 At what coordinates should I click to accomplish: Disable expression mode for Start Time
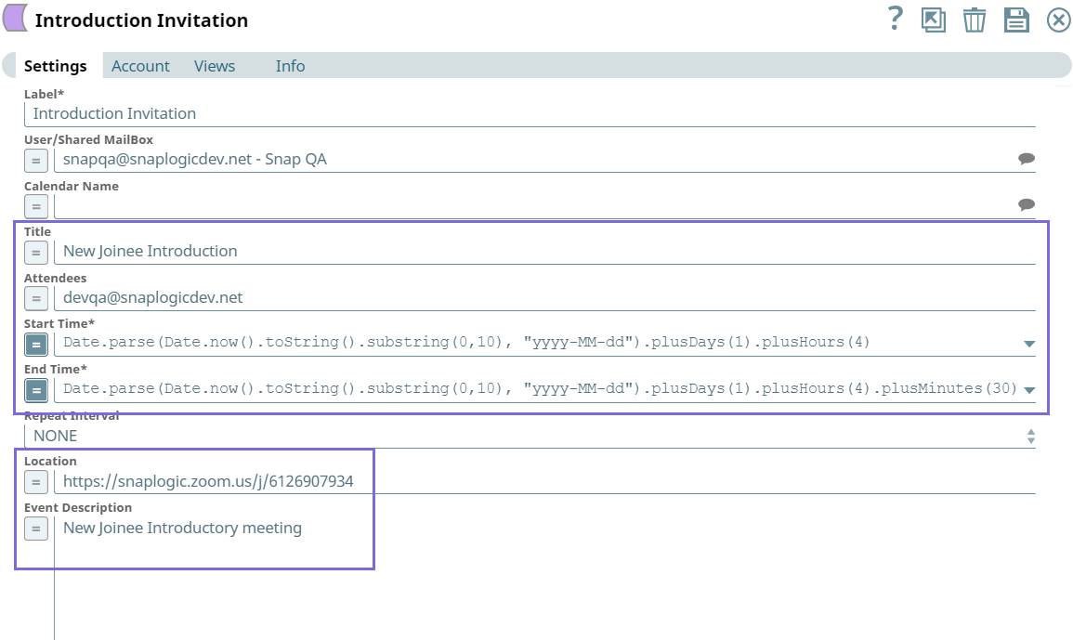click(x=36, y=345)
